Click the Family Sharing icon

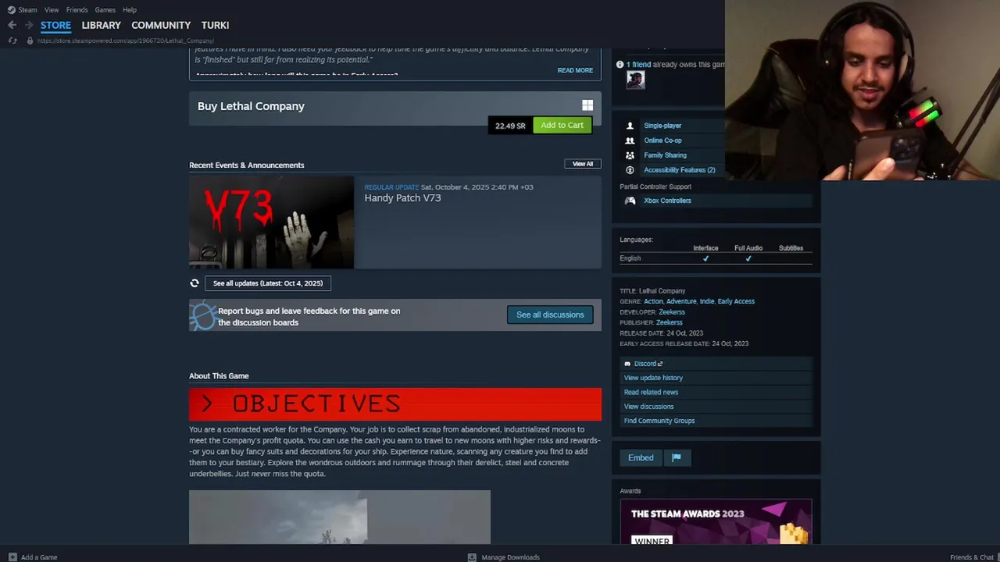(x=630, y=155)
